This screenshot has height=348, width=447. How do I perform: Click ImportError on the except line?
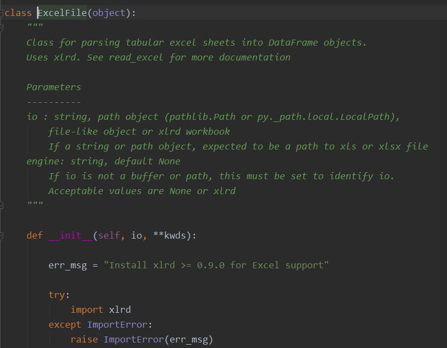[117, 324]
